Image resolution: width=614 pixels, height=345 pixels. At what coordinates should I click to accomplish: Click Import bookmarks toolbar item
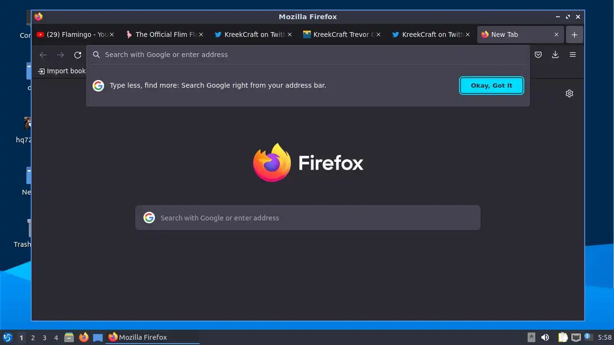pos(62,71)
